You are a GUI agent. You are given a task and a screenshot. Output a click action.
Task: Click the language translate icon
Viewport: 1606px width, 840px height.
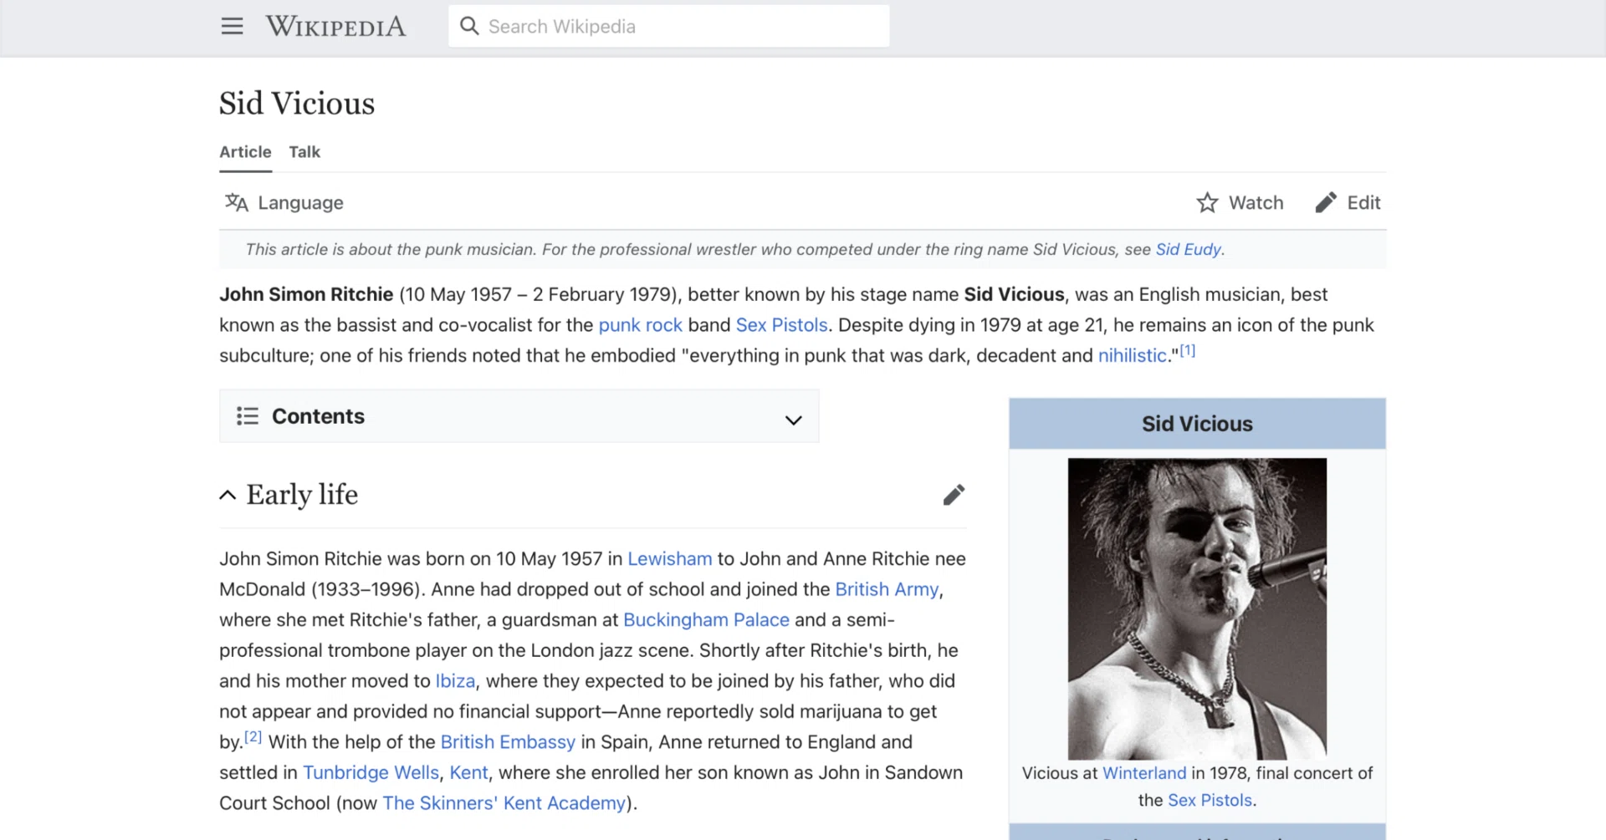tap(237, 202)
